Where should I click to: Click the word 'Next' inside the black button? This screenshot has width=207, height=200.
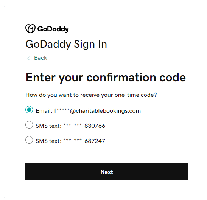pos(107,172)
